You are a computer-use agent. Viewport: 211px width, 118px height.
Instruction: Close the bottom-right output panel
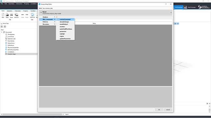[x=210, y=104]
